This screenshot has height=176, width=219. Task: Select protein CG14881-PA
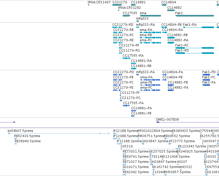[x=142, y=108]
